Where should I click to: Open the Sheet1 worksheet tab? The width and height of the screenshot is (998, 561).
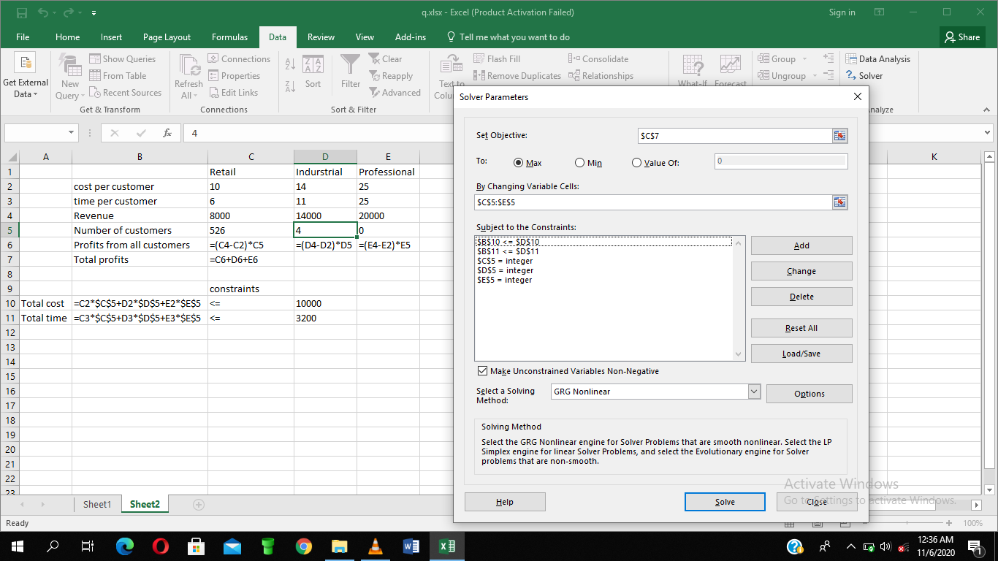click(x=97, y=504)
